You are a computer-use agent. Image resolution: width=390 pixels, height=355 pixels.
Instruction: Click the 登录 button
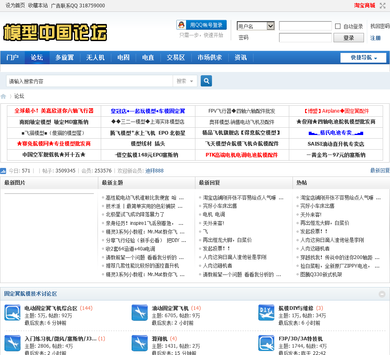349,38
